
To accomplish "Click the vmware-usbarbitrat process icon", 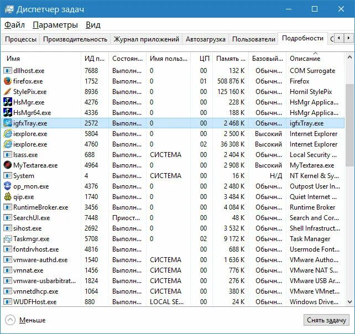I will pos(8,281).
